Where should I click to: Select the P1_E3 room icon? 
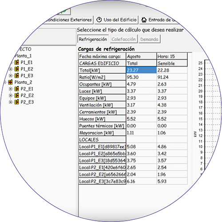pos(17,75)
